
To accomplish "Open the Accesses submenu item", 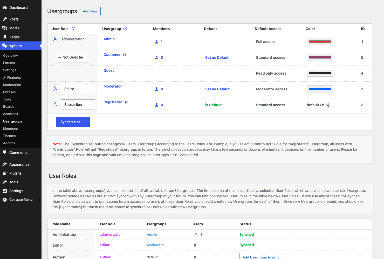I will coord(11,114).
